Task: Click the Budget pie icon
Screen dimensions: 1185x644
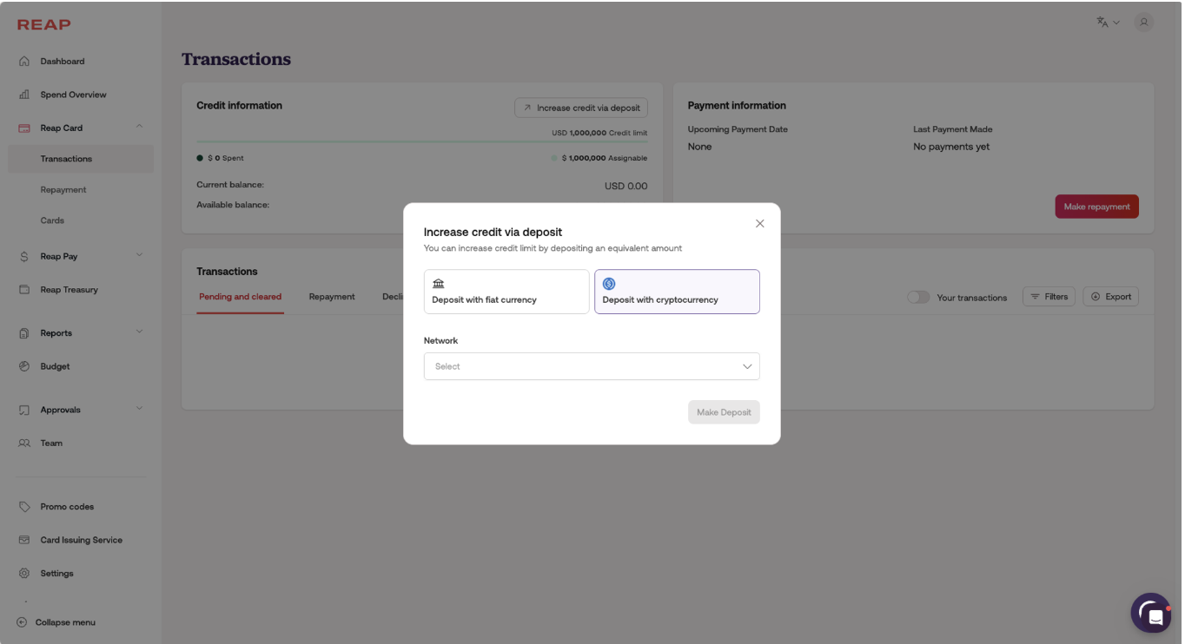Action: point(24,366)
